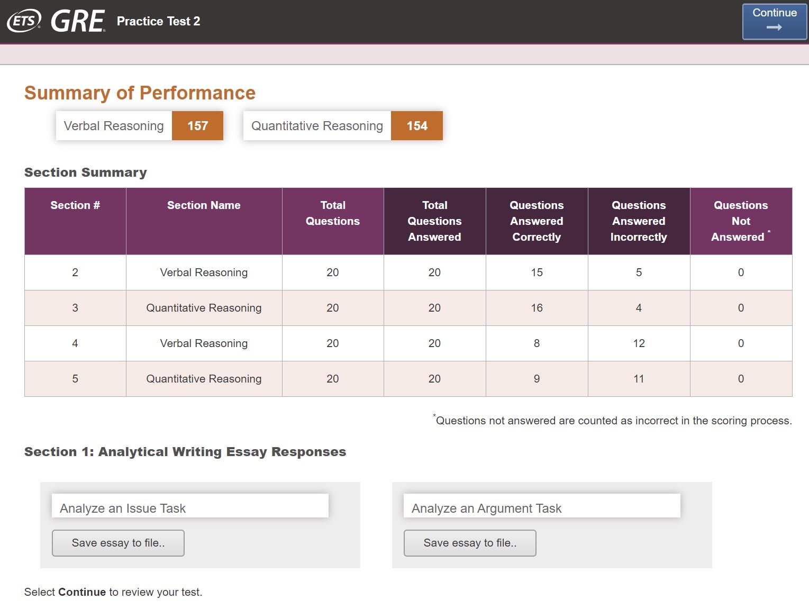Click the Section Name column header
Viewport: 809px width, 609px height.
(x=204, y=205)
